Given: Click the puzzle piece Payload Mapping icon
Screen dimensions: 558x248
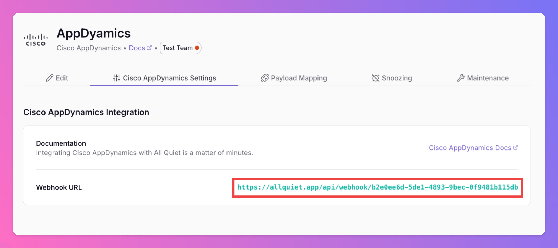Looking at the screenshot, I should 265,78.
